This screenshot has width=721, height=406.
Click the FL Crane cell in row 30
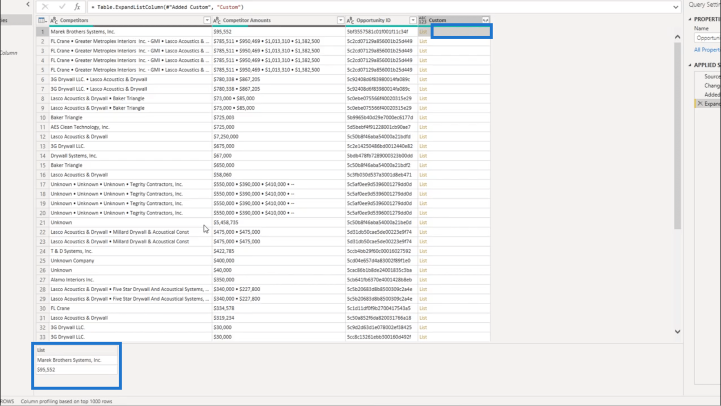[x=130, y=308]
